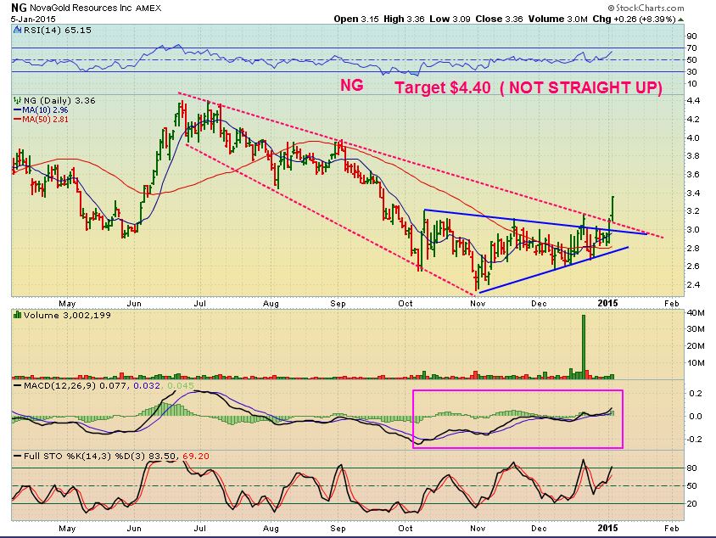The image size is (716, 538).
Task: Click the red MA(50) legend line marker
Action: 17,120
